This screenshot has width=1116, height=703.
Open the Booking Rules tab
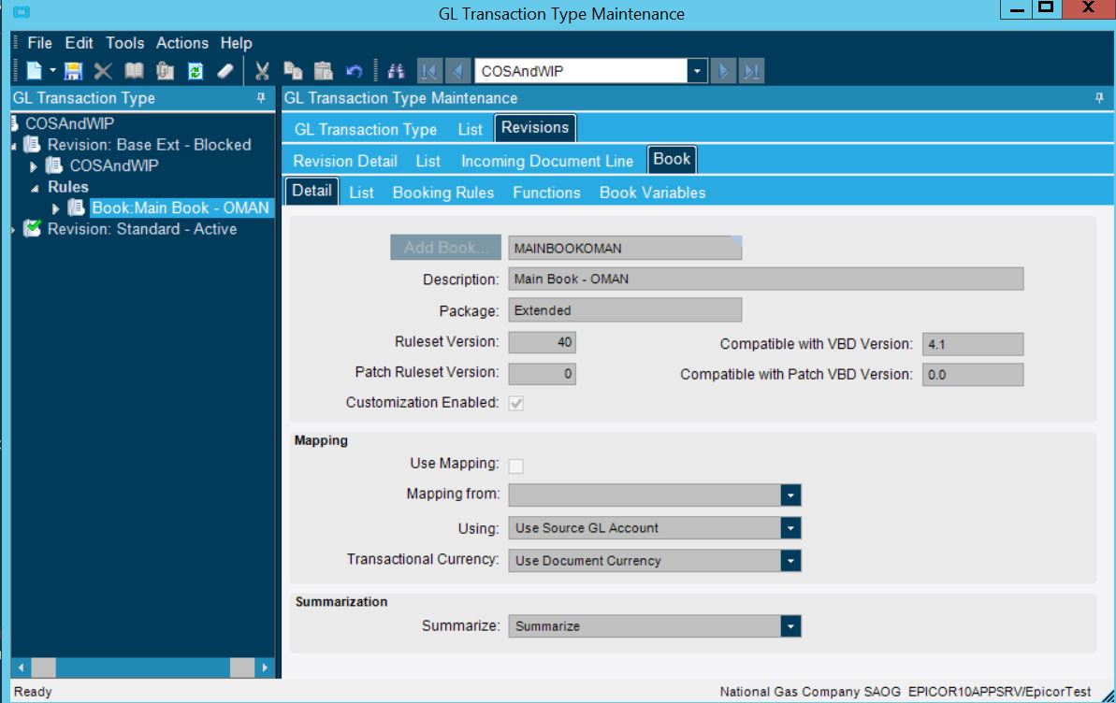click(443, 193)
